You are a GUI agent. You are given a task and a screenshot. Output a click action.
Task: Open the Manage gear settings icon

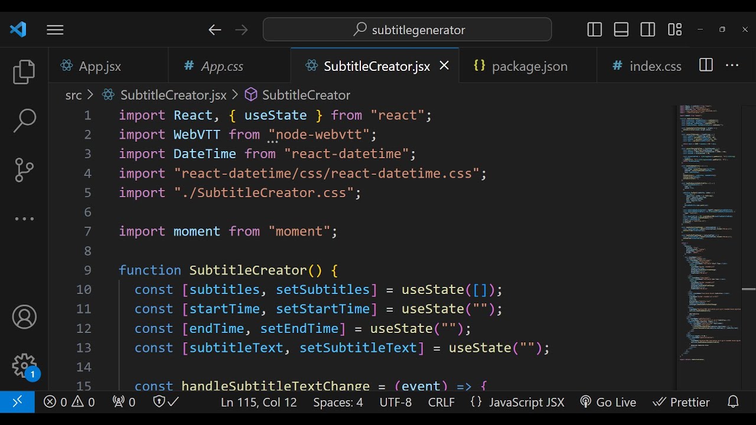point(24,365)
